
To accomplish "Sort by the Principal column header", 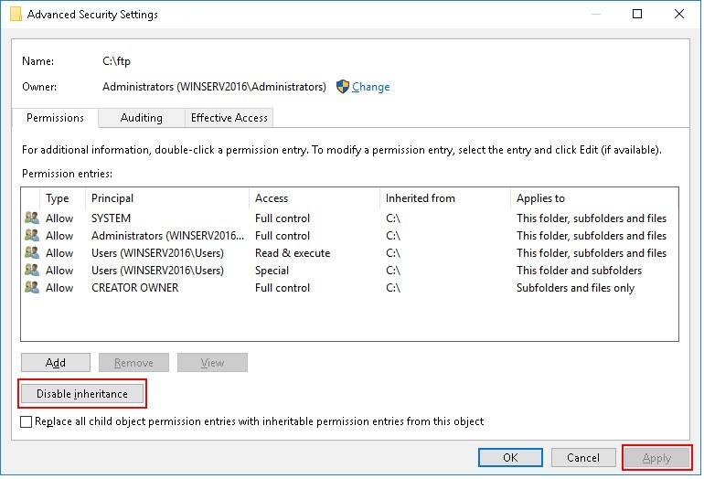I will [x=112, y=198].
